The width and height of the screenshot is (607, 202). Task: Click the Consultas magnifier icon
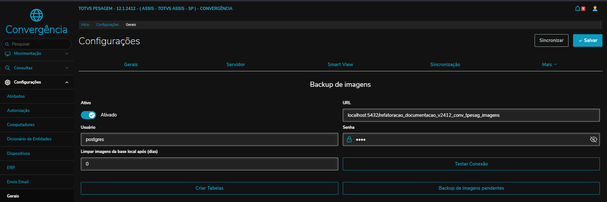pos(7,68)
